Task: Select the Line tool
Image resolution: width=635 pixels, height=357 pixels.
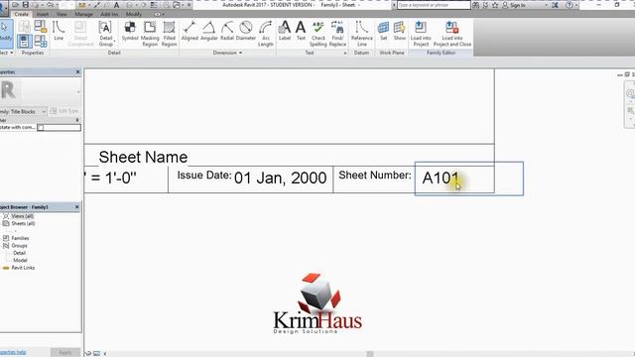Action: (x=59, y=31)
